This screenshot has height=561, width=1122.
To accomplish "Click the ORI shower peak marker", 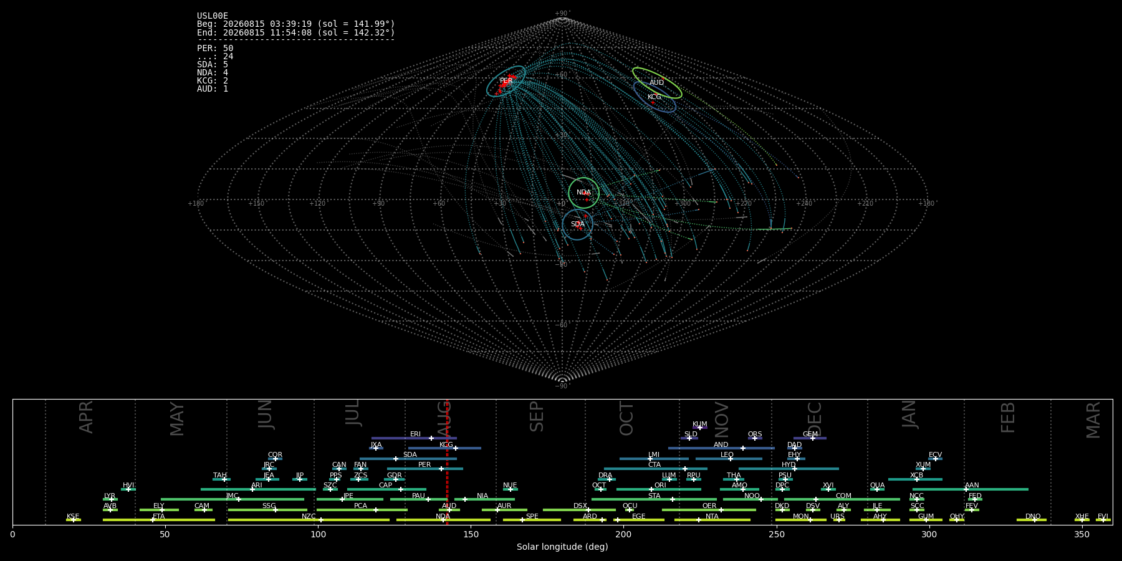I will [651, 489].
